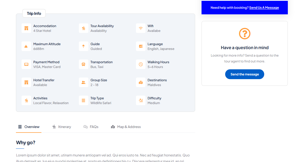The width and height of the screenshot is (295, 162).
Task: Click the Maximum Altitude mountain icon
Action: 26,46
